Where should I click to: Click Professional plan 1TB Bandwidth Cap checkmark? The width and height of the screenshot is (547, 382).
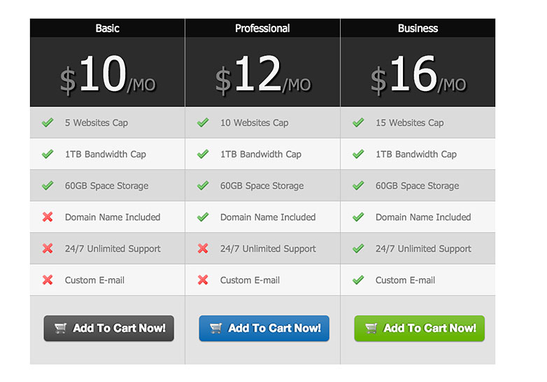(203, 154)
